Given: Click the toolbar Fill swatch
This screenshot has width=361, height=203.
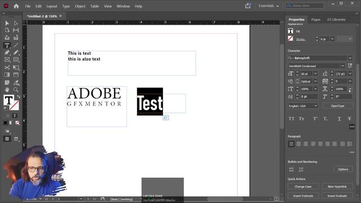Looking at the screenshot, I should (8, 100).
